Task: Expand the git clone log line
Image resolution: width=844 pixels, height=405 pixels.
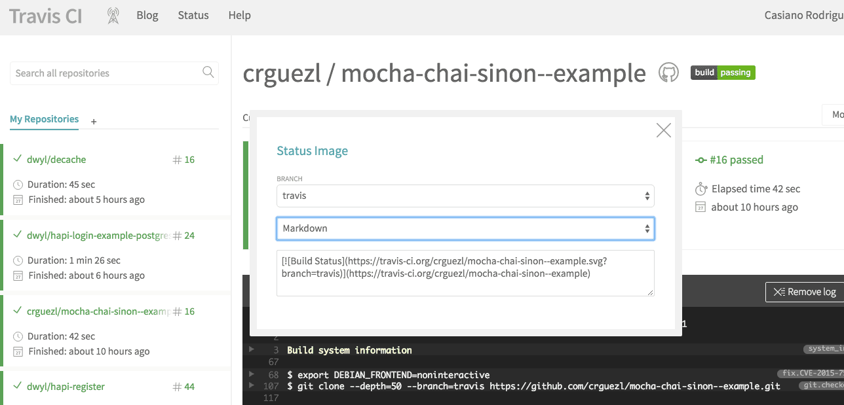Action: coord(252,385)
